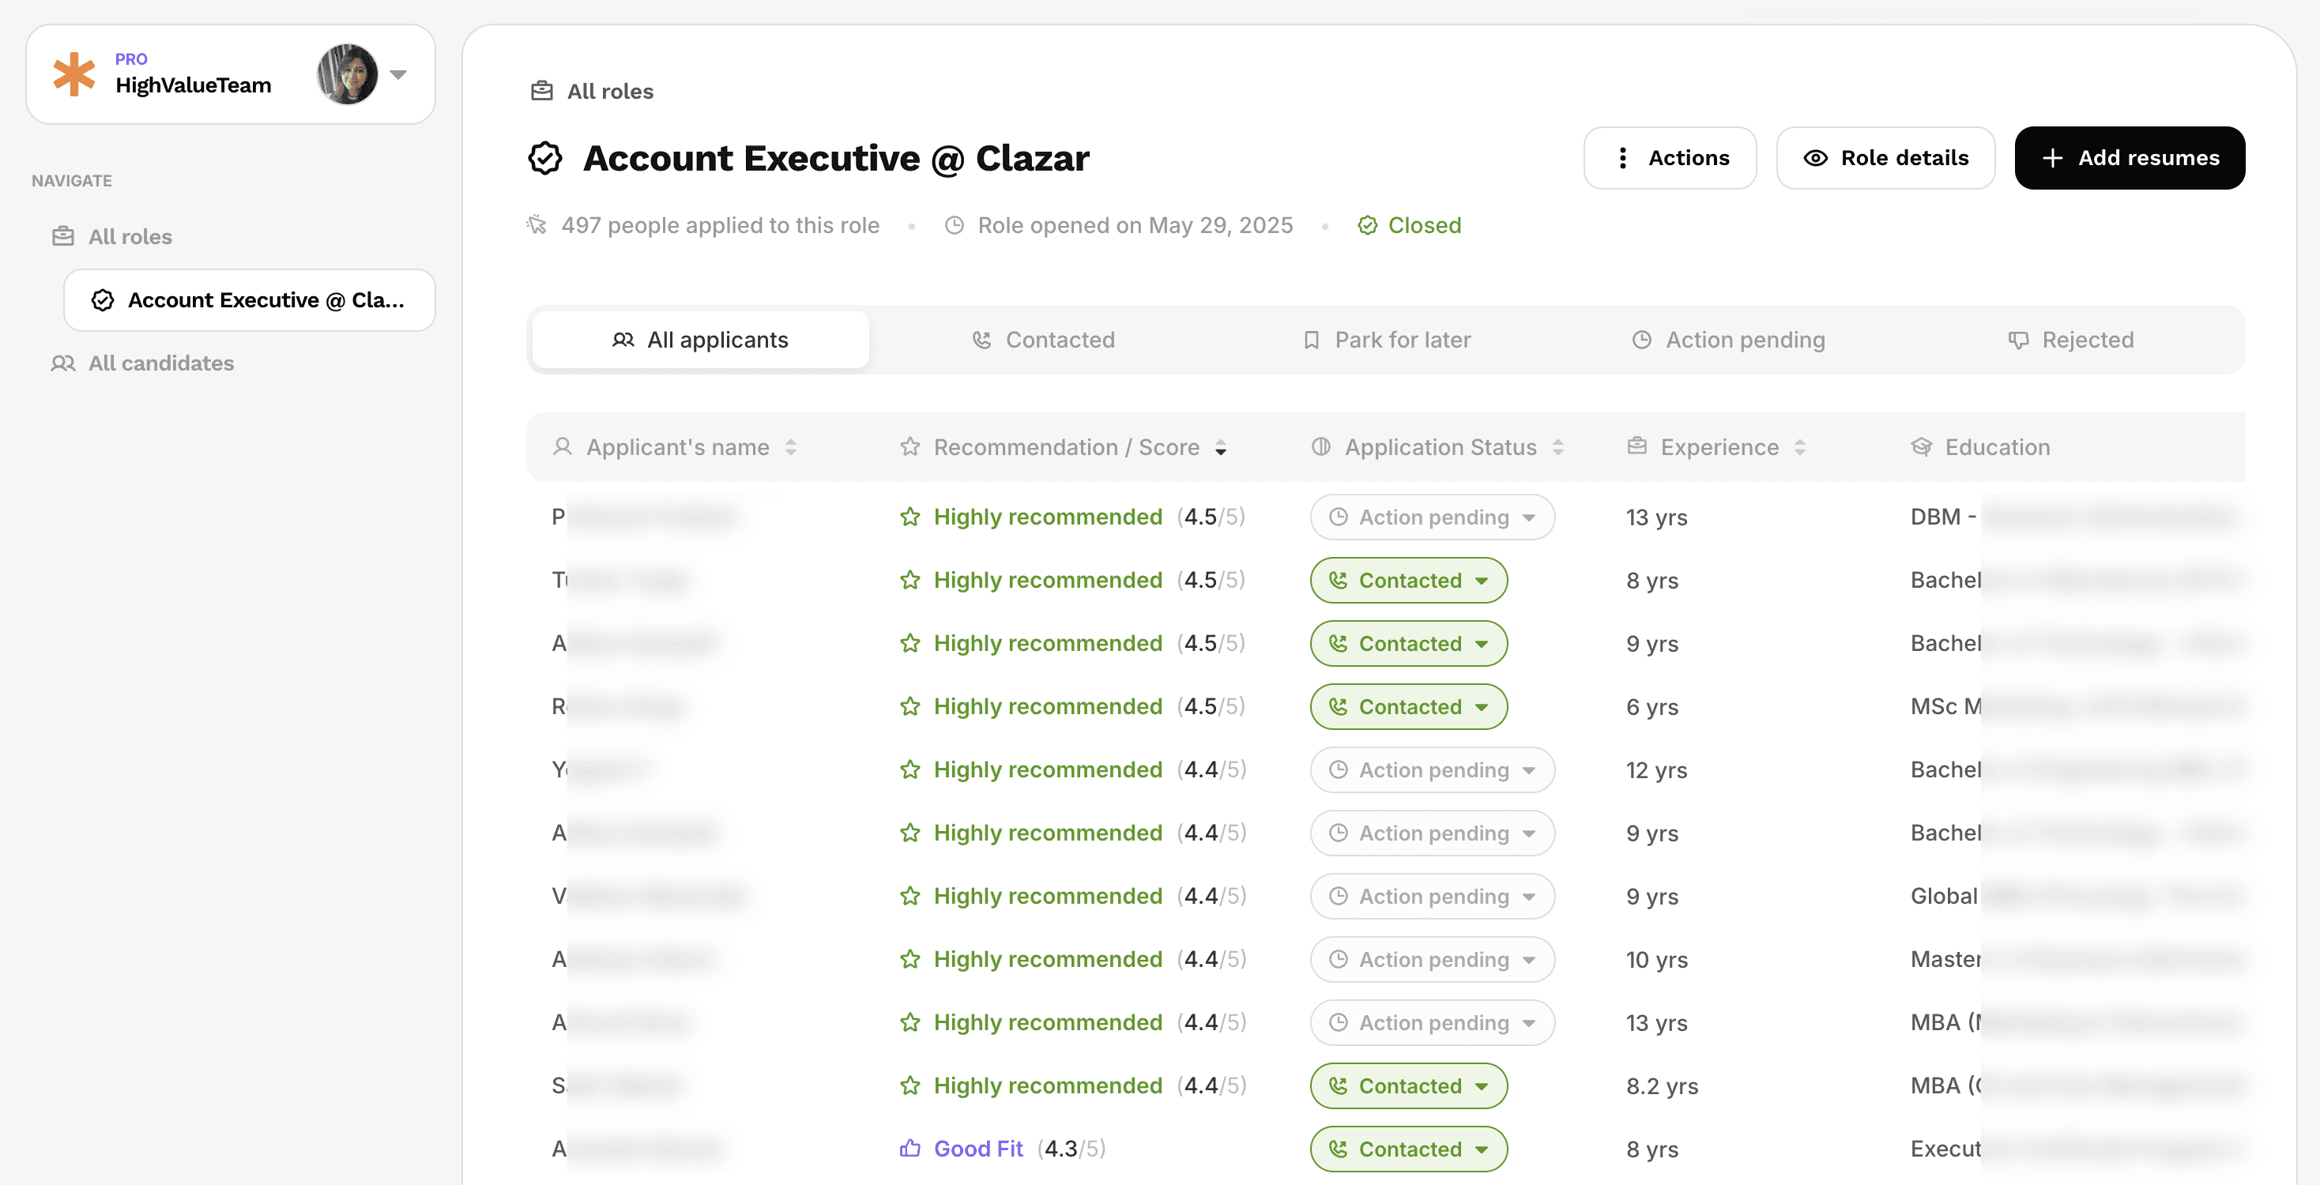Image resolution: width=2320 pixels, height=1185 pixels.
Task: Toggle sorting on the Application Status column
Action: (1558, 447)
